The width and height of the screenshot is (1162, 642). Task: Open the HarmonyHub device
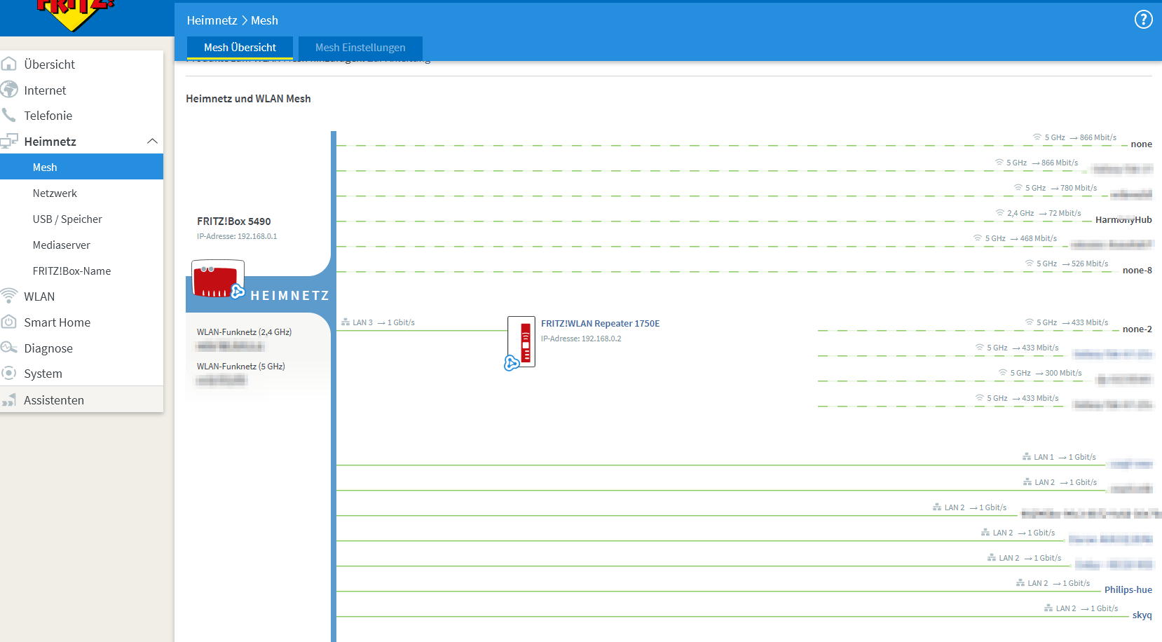[1123, 219]
